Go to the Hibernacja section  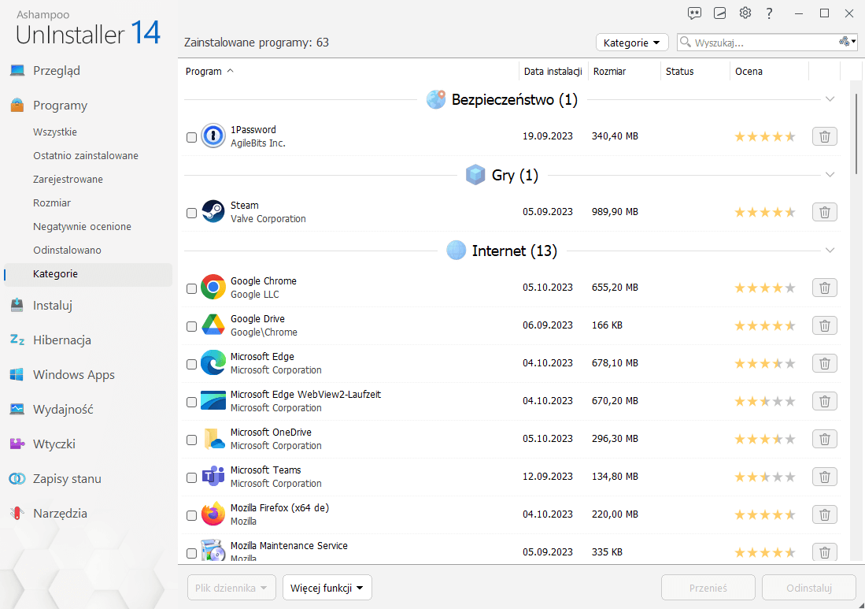[x=61, y=340]
